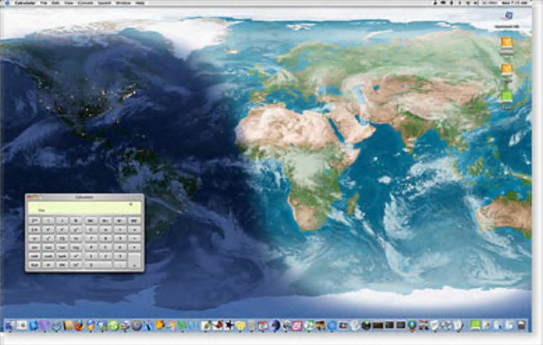The image size is (543, 345).
Task: Open the Convert menu
Action: click(85, 3)
